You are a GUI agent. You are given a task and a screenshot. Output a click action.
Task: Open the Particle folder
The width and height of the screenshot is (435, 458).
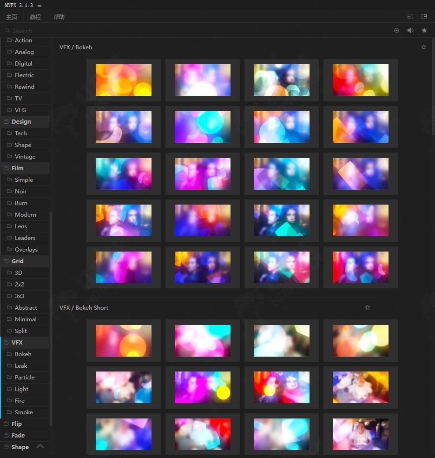point(25,377)
